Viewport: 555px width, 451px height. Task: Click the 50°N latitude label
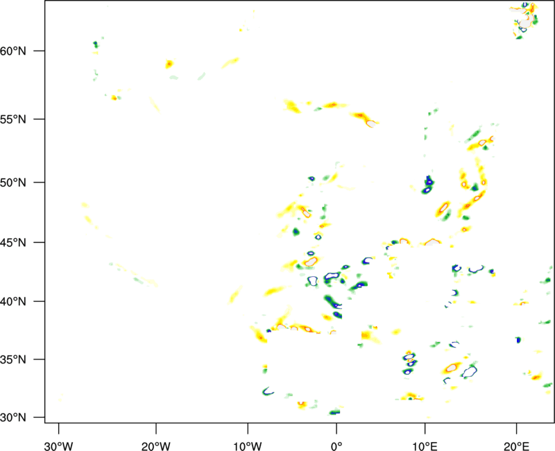tap(13, 182)
